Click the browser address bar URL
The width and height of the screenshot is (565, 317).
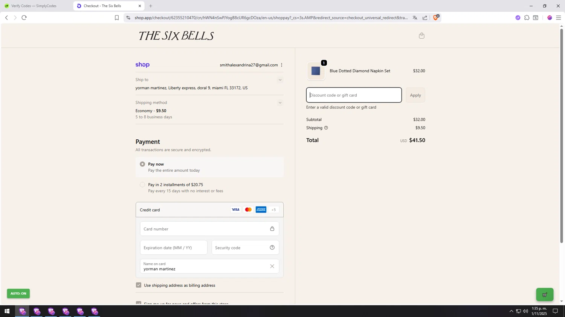271,18
